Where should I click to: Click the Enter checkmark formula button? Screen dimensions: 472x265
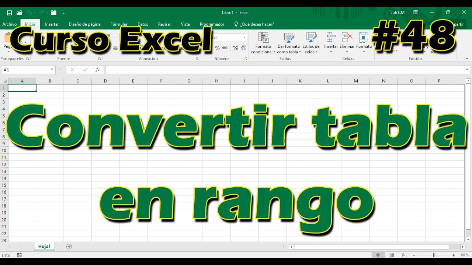85,70
